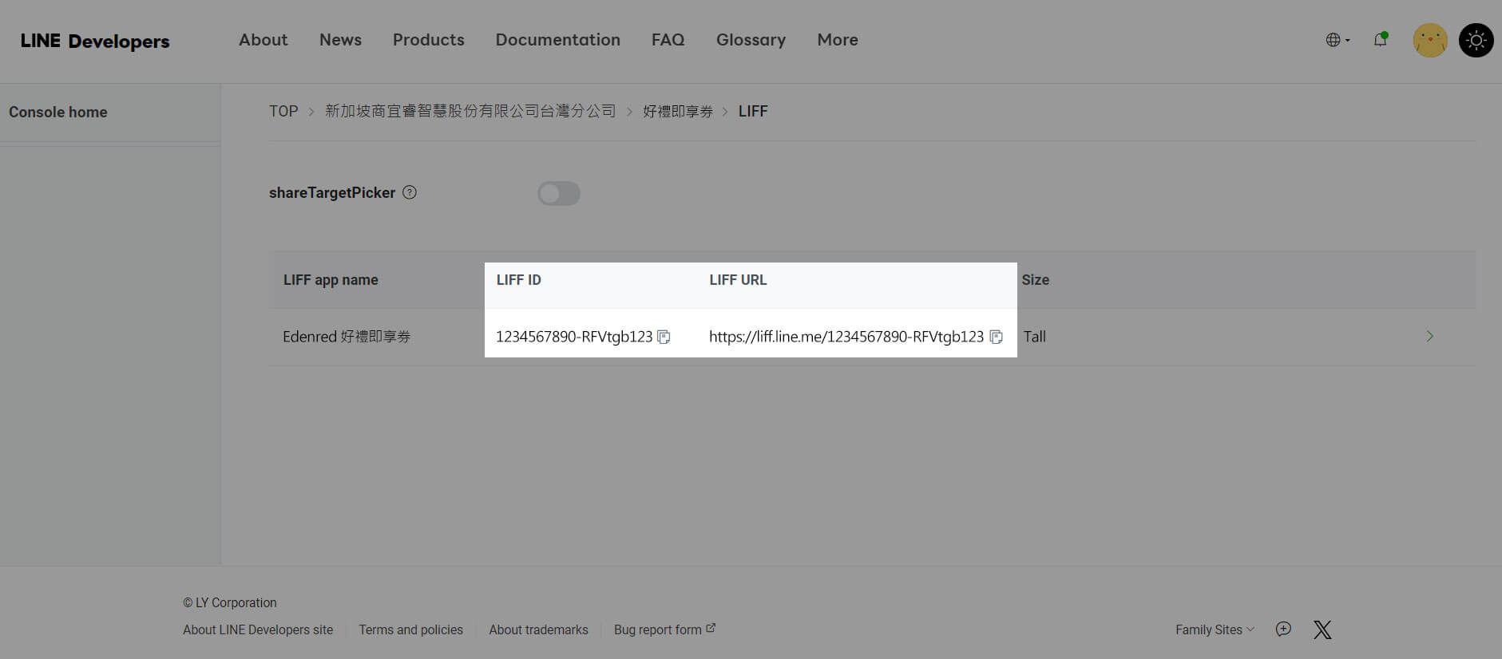The height and width of the screenshot is (659, 1502).
Task: Click the https://liff.line.me URL text
Action: pos(846,337)
